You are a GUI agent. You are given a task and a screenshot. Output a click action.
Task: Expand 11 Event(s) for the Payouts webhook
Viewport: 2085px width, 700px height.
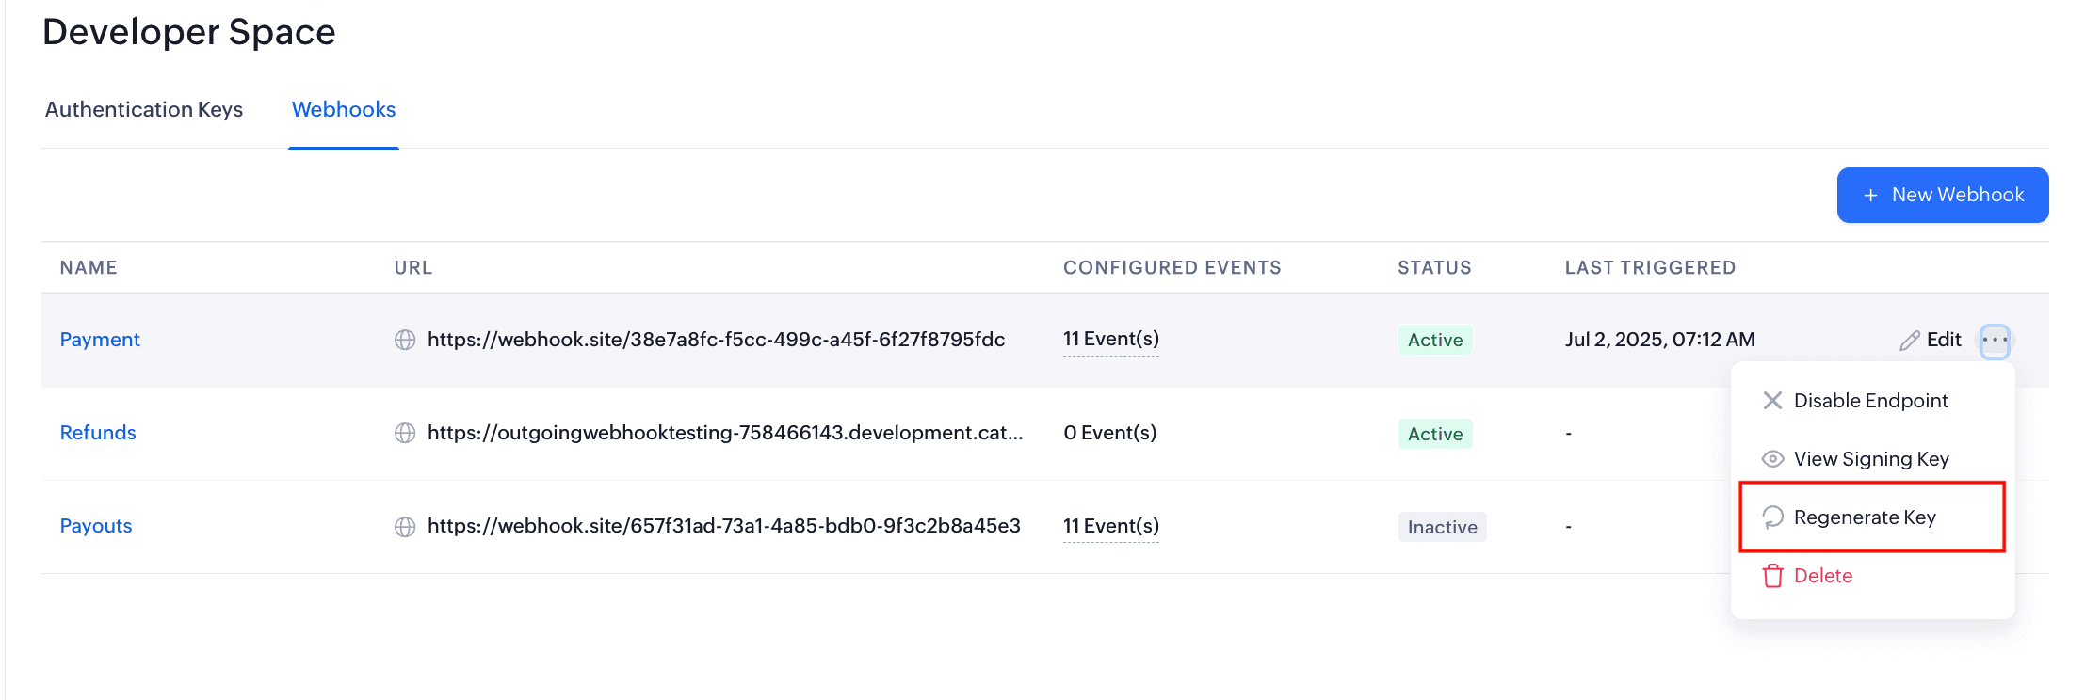(1110, 526)
